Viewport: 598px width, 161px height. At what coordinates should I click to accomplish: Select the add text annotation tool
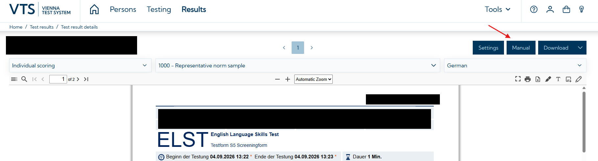pyautogui.click(x=558, y=79)
